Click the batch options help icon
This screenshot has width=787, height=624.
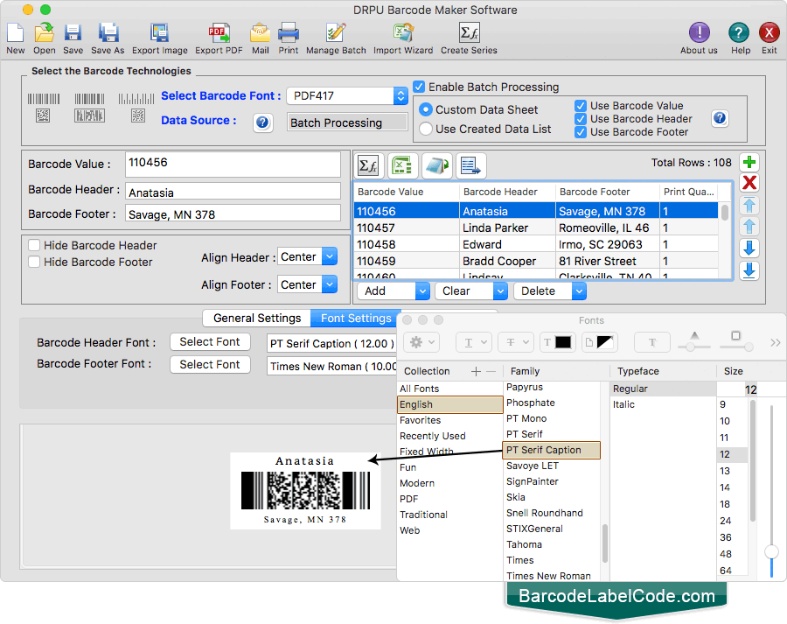(720, 118)
